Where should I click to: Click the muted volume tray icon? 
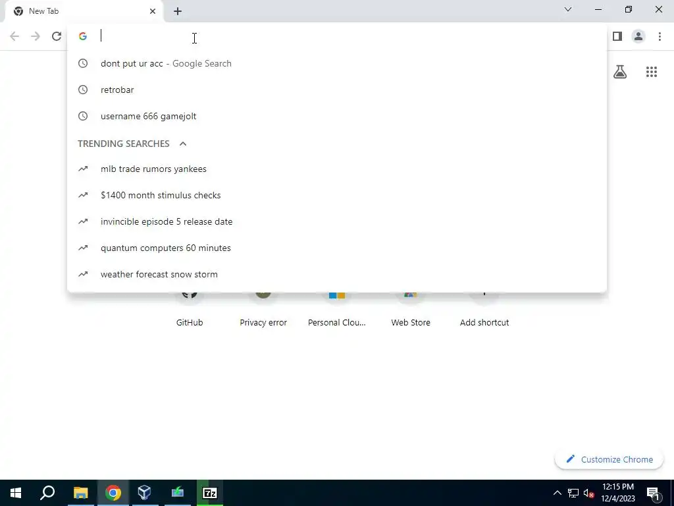coord(588,493)
